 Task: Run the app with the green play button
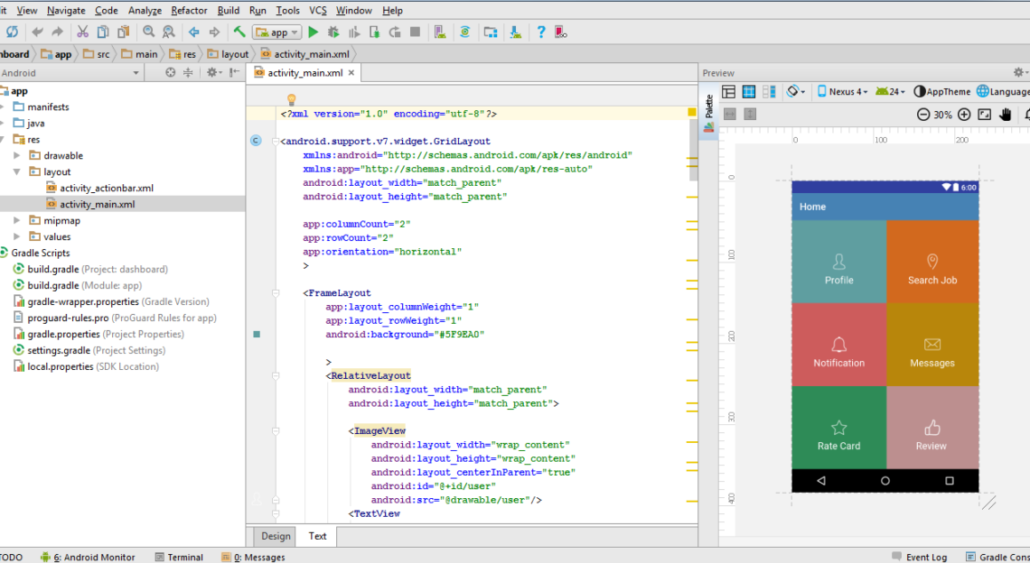click(313, 32)
